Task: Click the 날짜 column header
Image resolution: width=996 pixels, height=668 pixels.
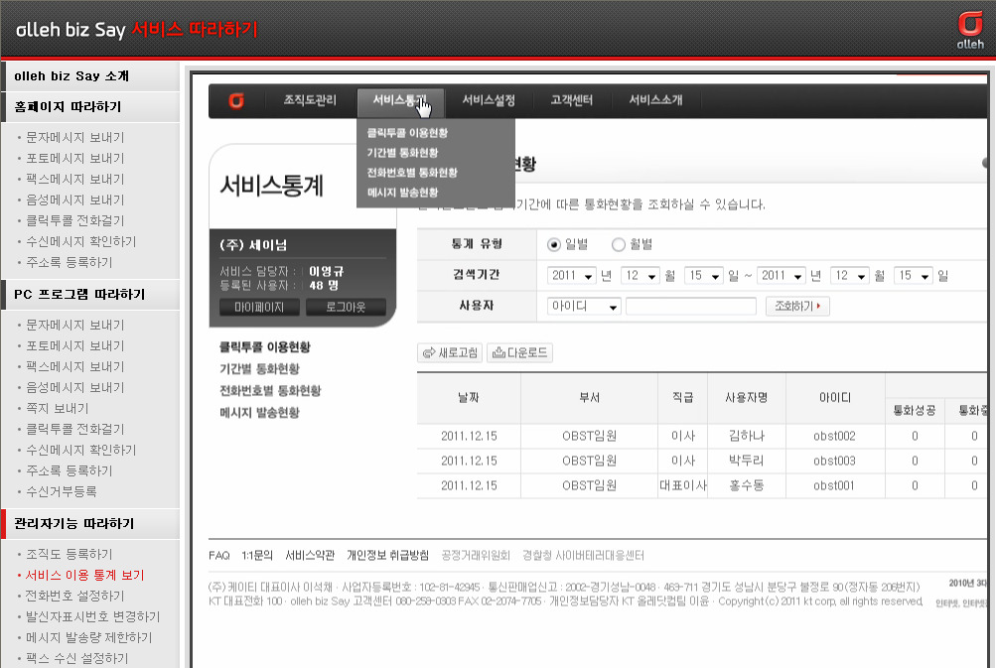Action: point(469,398)
